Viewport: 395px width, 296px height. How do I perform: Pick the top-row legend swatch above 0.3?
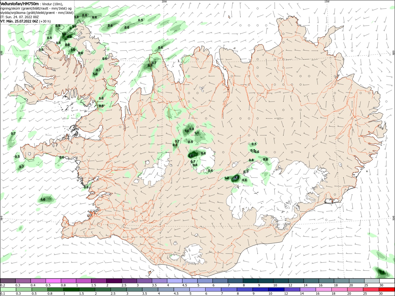(x=23, y=281)
